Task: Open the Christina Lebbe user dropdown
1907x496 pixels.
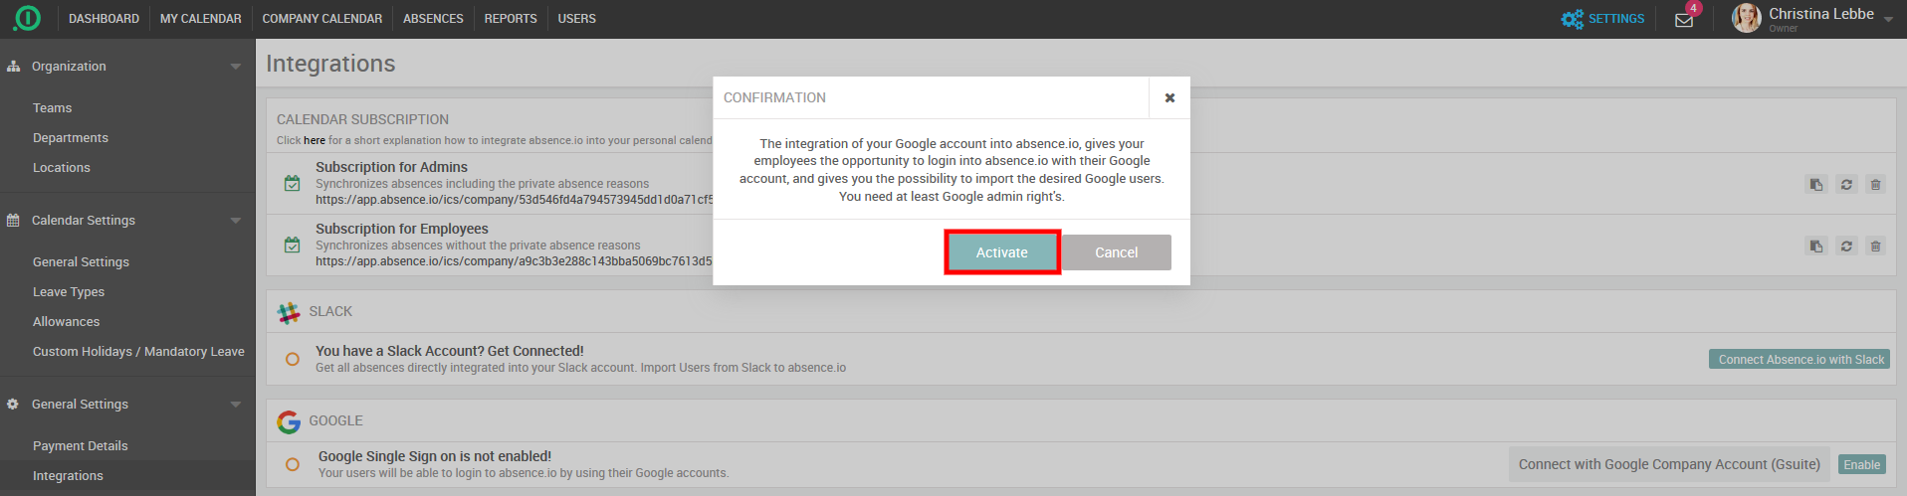Action: pos(1887,20)
